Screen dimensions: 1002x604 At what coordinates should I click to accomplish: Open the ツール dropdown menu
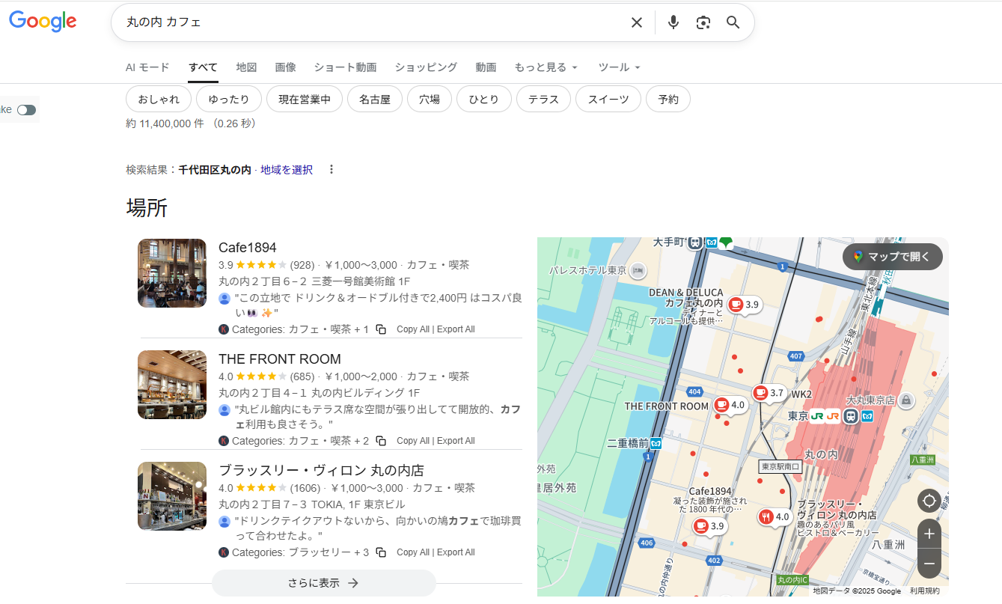tap(619, 67)
